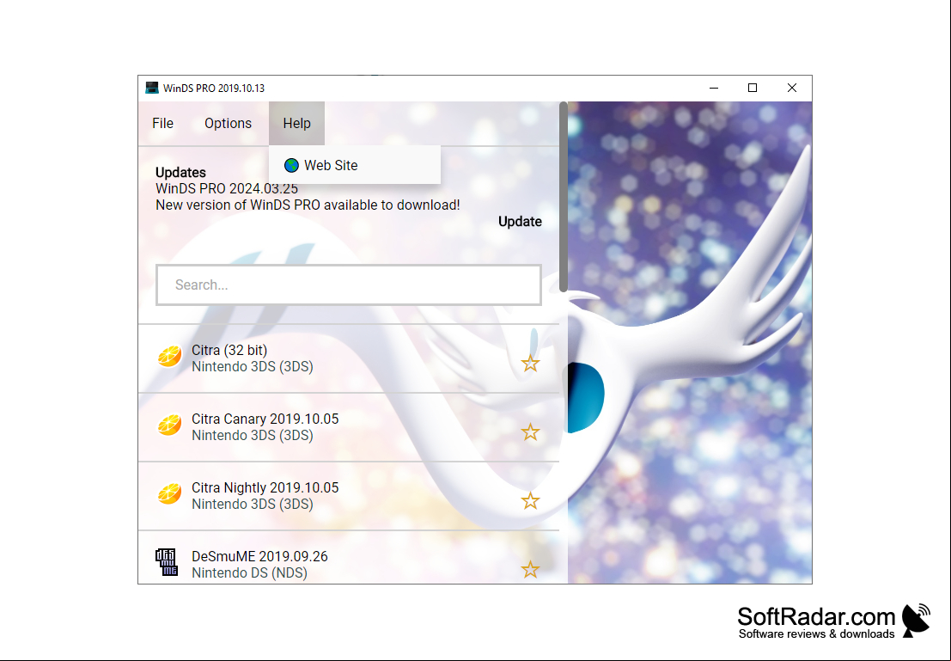Click WinDS PRO 2024.03.25 update text

[226, 189]
